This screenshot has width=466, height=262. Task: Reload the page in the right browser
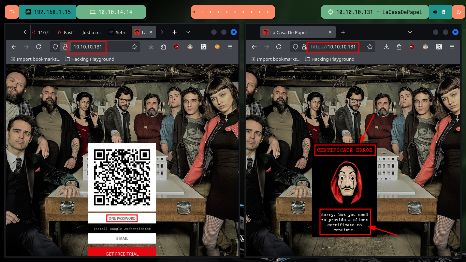(279, 47)
